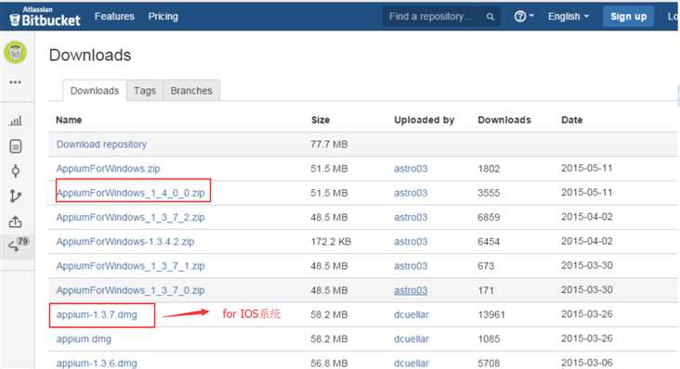Open the pull requests icon with 79 badge

pos(18,245)
